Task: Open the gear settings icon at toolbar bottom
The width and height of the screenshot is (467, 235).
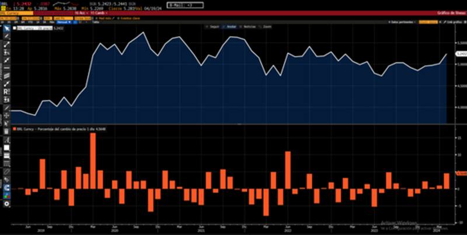Action: pyautogui.click(x=6, y=203)
